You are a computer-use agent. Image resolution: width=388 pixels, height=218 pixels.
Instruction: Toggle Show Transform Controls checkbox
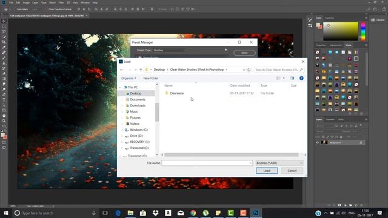[x=46, y=9]
